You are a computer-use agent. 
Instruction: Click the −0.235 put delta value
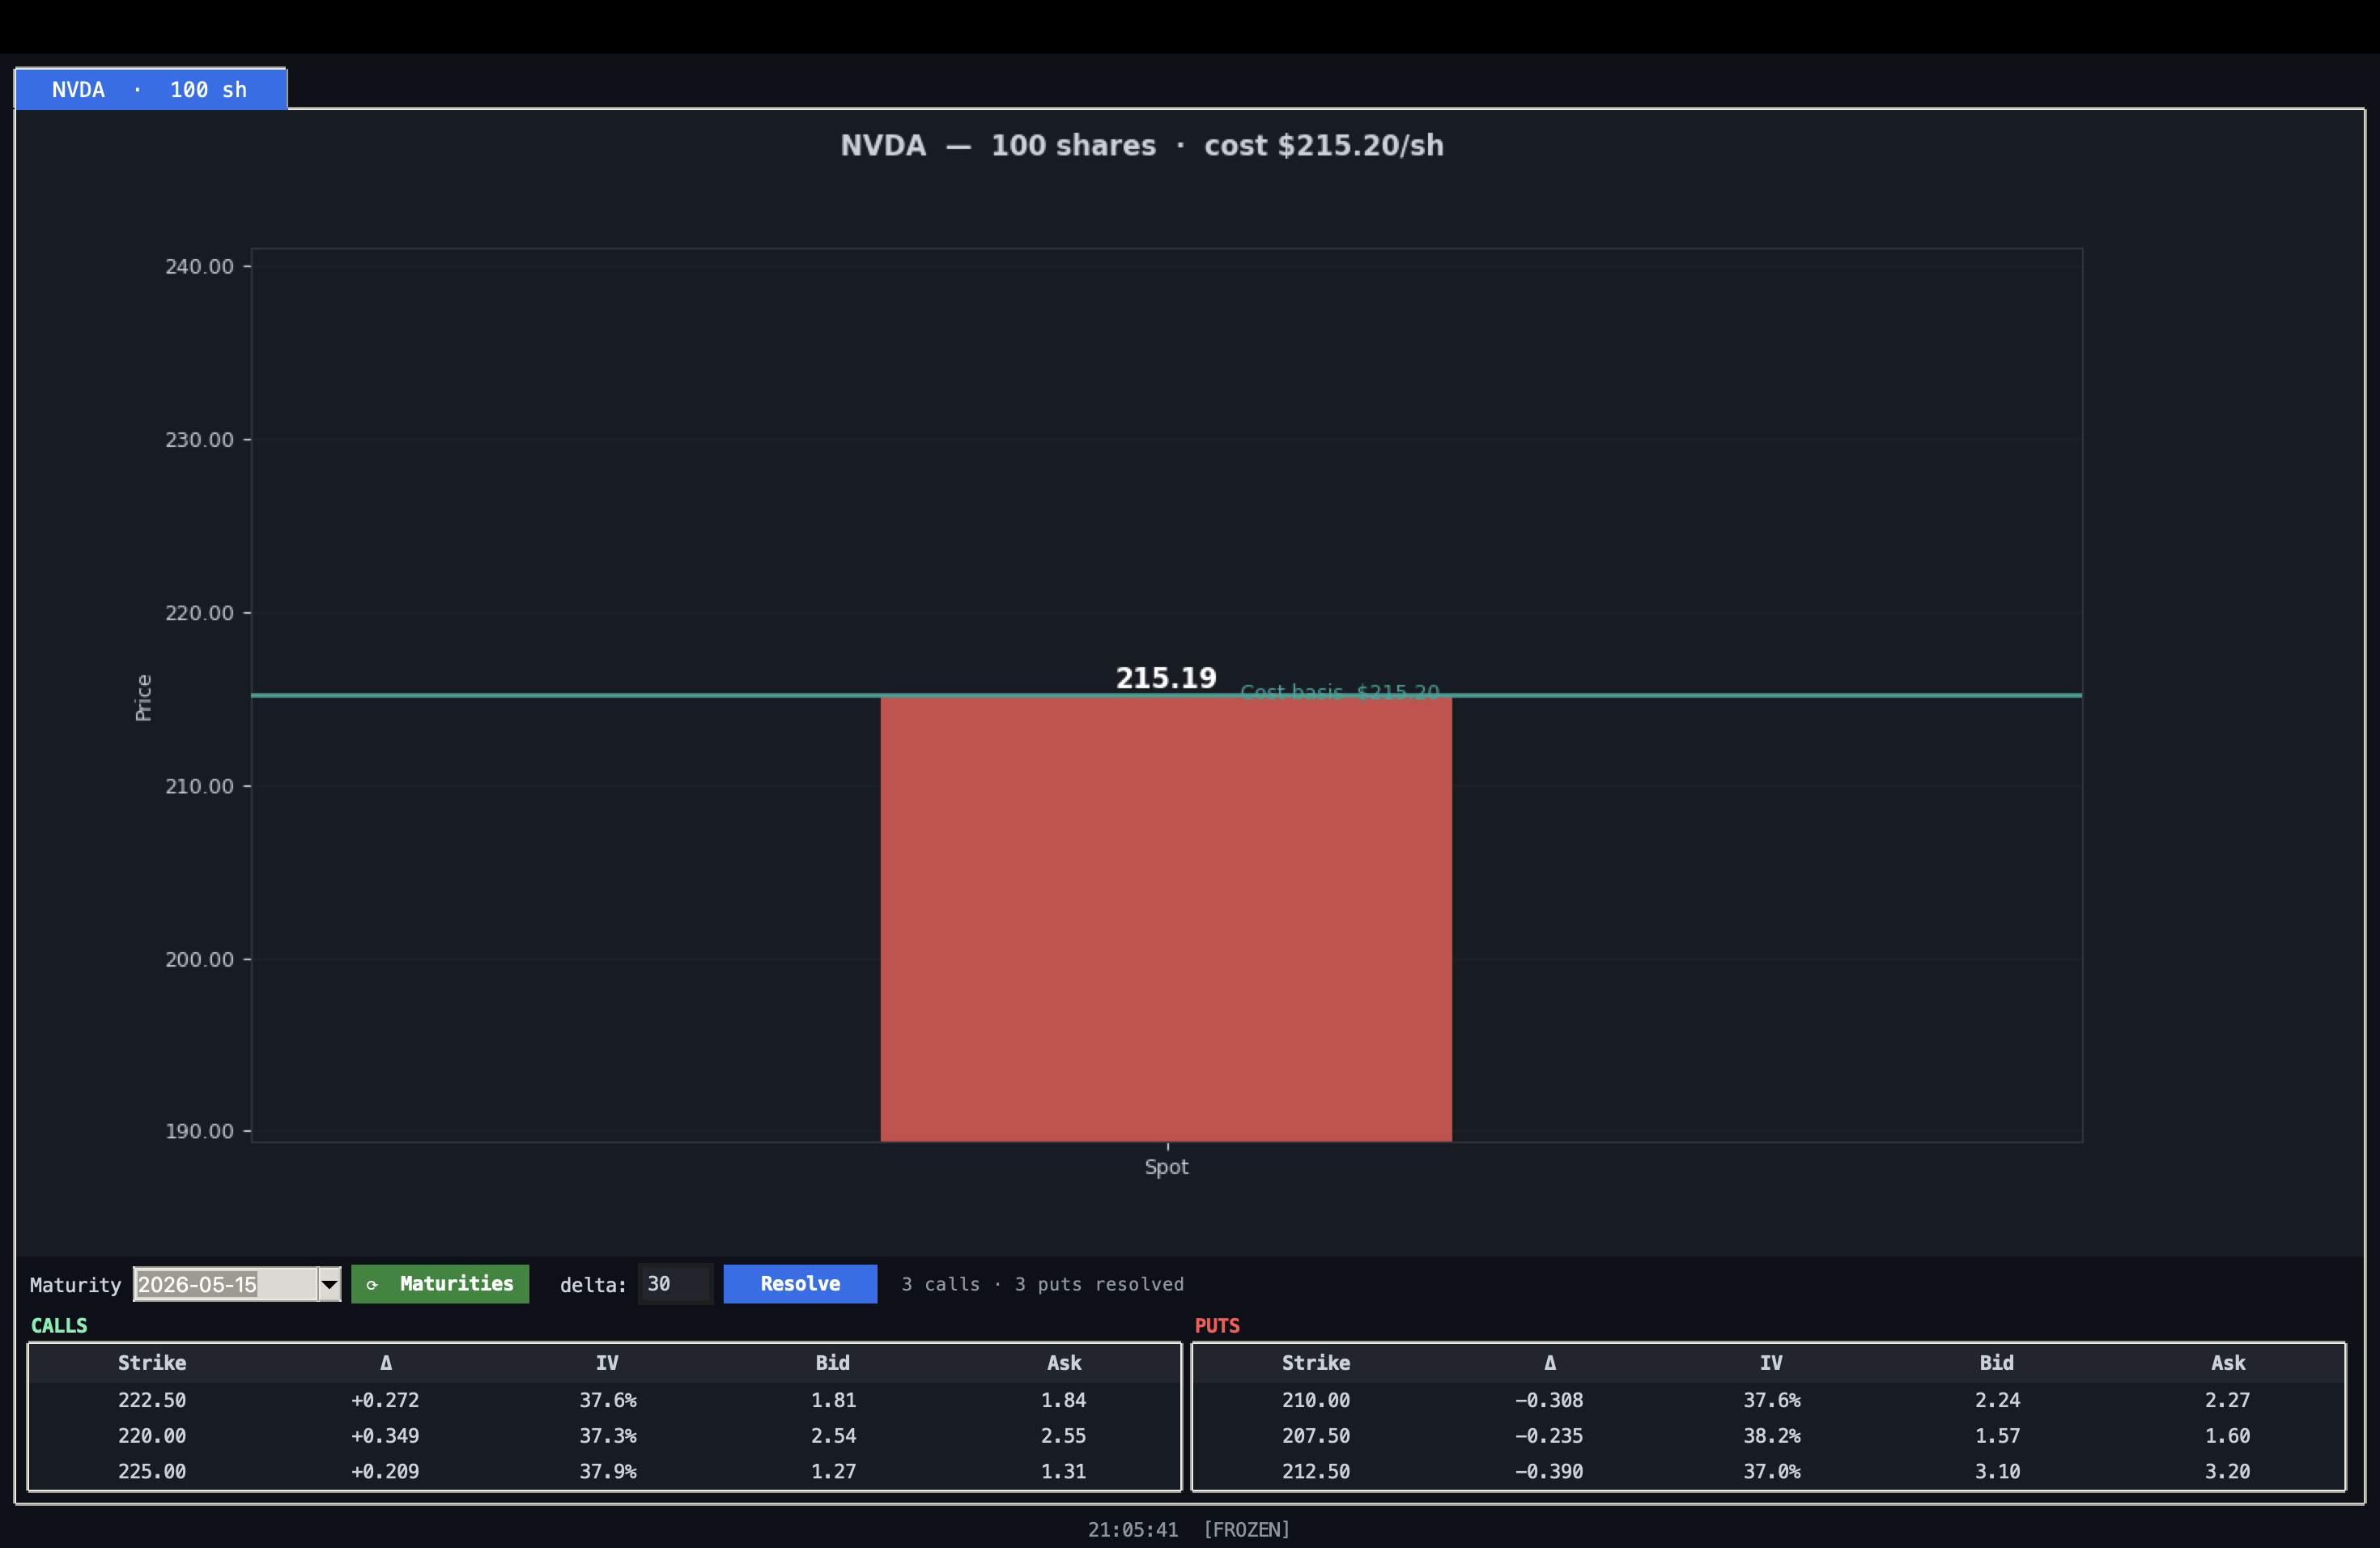click(1549, 1436)
